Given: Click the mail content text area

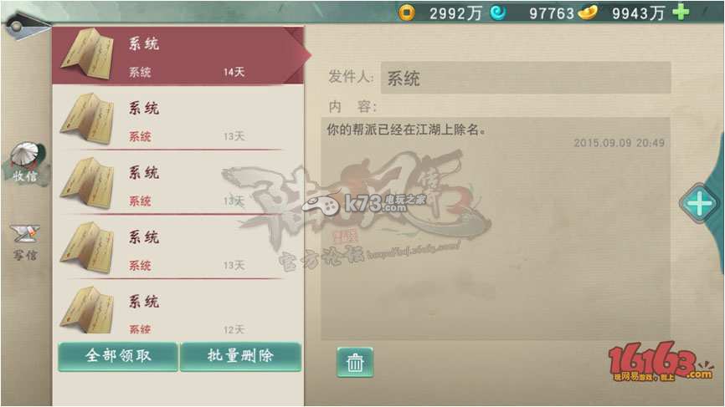Looking at the screenshot, I should 496,228.
